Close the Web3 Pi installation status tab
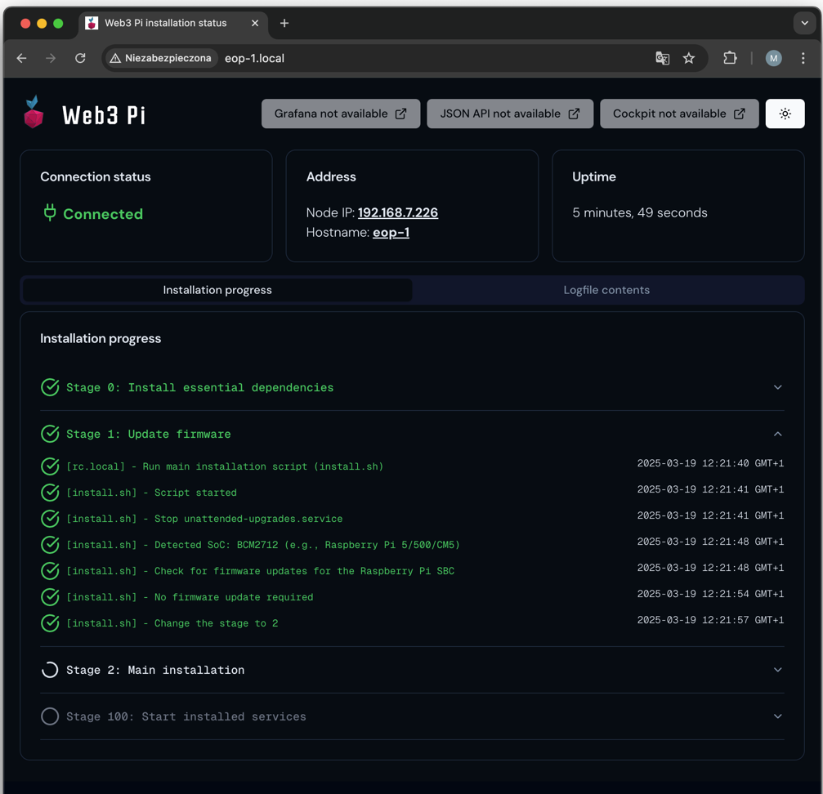The image size is (823, 794). pyautogui.click(x=254, y=23)
